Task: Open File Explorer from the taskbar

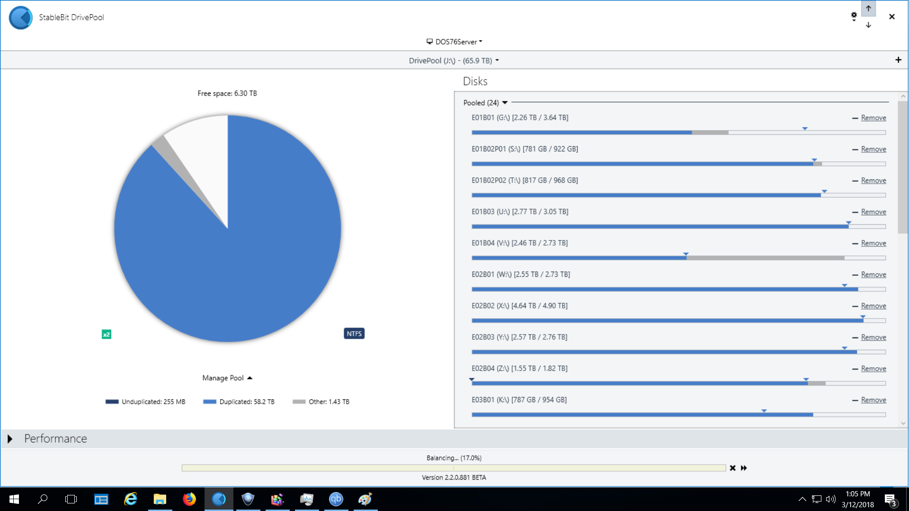Action: tap(160, 499)
